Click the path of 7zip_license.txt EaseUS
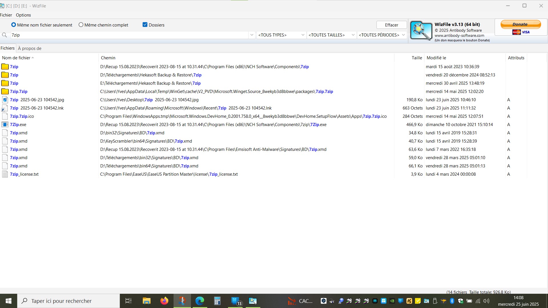The image size is (548, 308). (169, 174)
